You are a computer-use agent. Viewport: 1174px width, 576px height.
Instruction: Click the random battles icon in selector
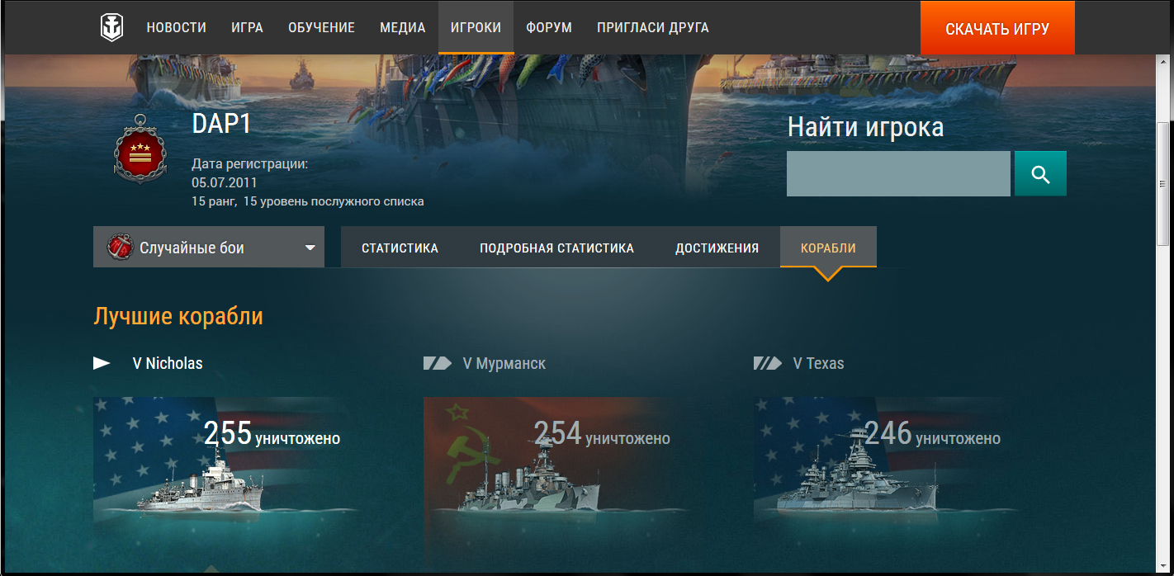pos(121,248)
